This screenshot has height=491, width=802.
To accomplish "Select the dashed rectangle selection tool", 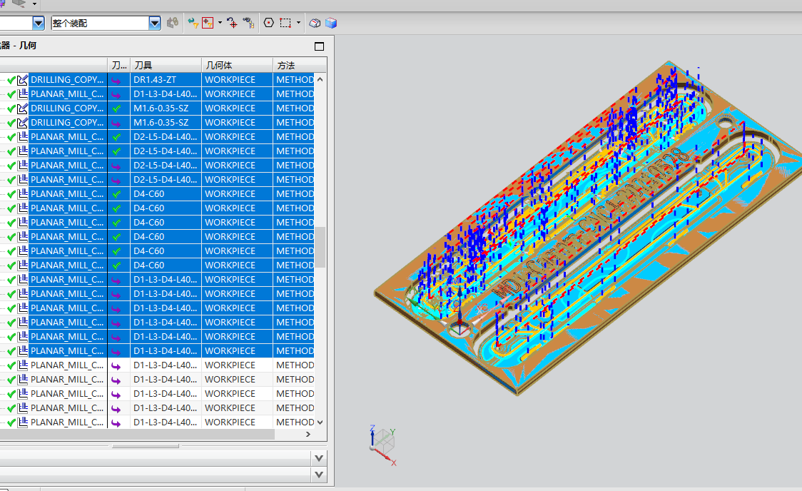I will pyautogui.click(x=285, y=23).
